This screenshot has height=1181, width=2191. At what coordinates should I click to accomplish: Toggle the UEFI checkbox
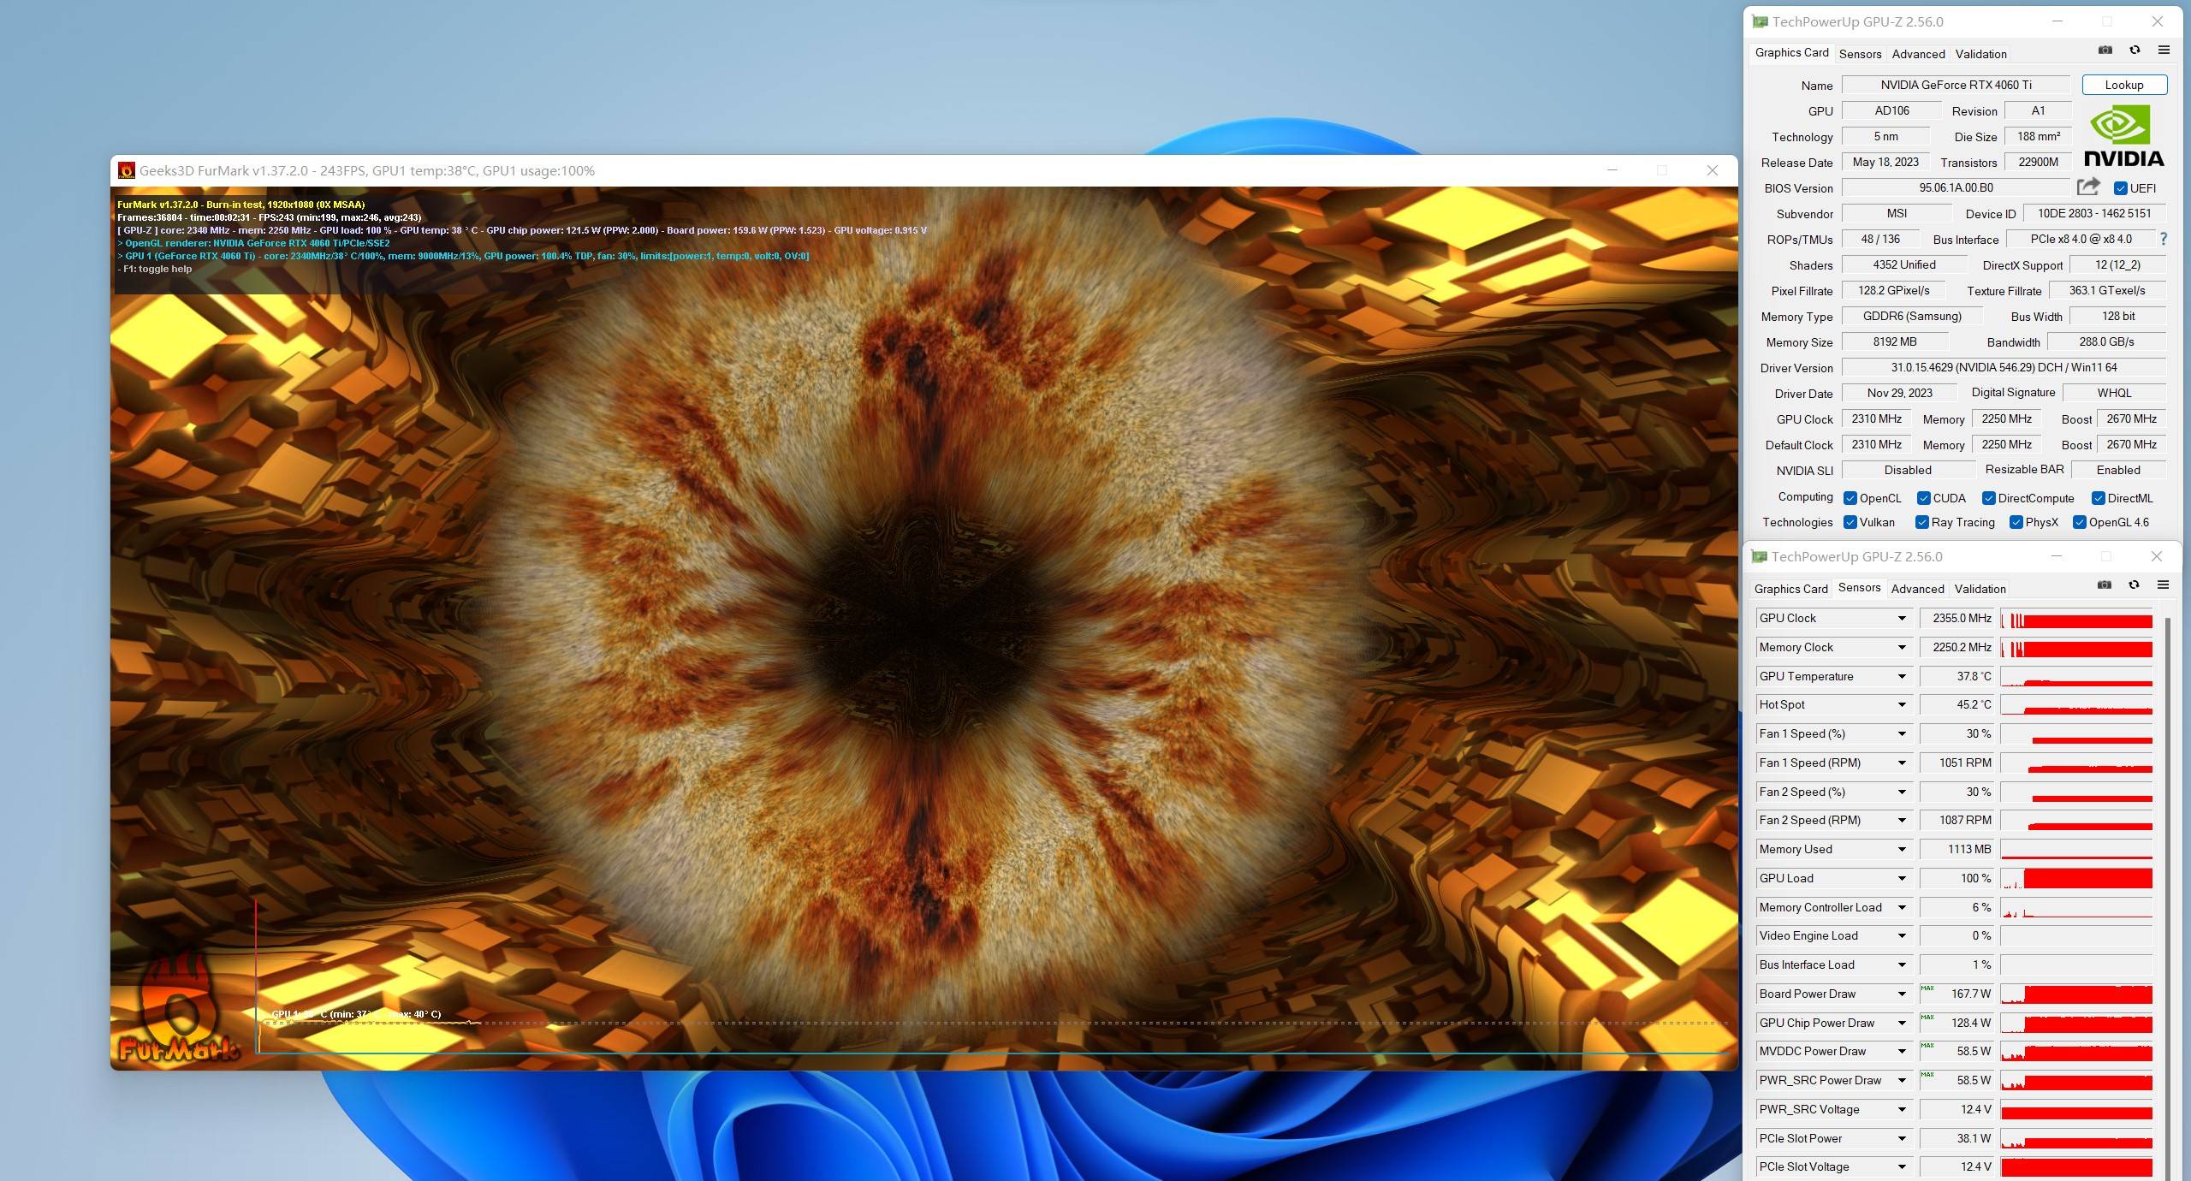pos(2120,188)
